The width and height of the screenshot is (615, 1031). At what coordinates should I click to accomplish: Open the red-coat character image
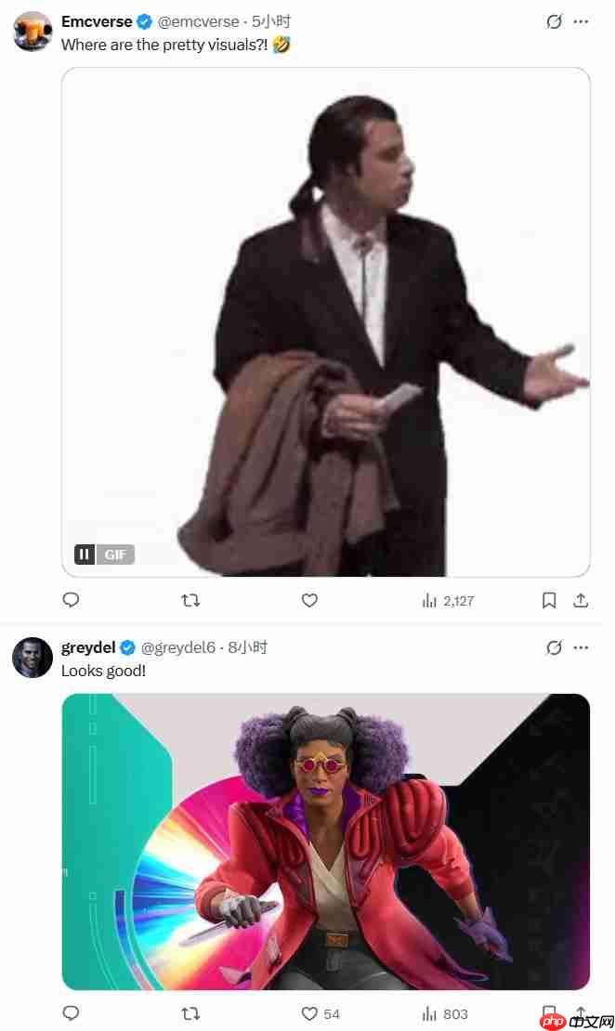point(325,842)
